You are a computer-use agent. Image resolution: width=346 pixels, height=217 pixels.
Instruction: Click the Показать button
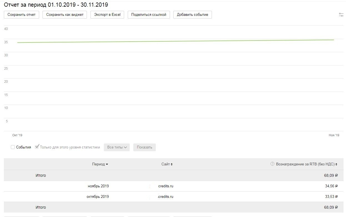(x=144, y=147)
